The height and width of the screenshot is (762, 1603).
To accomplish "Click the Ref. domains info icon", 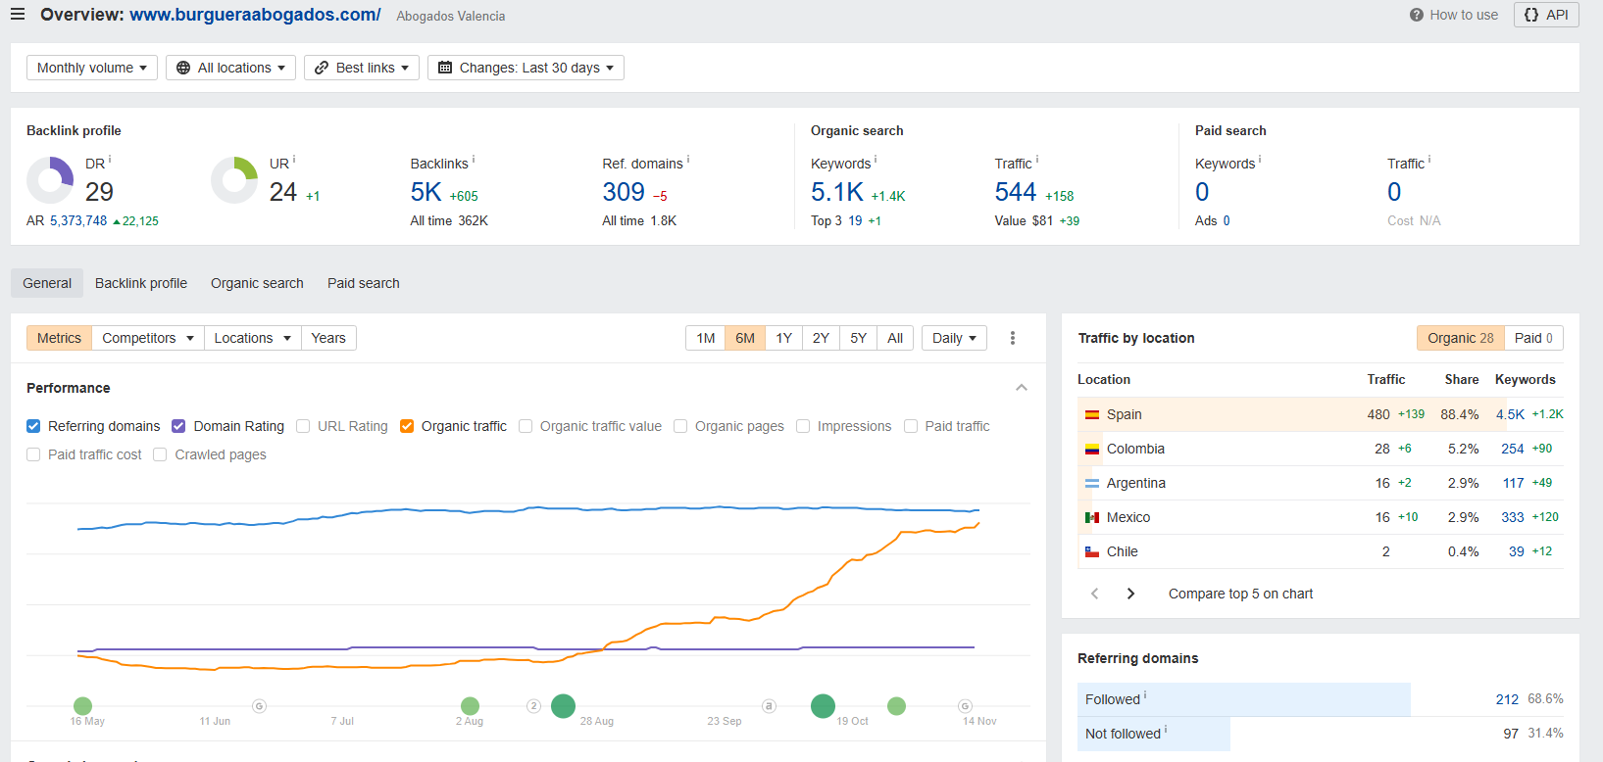I will pyautogui.click(x=688, y=159).
